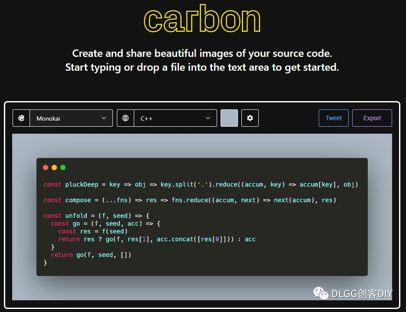The width and height of the screenshot is (406, 312).
Task: Click the C++ dropdown chevron arrow
Action: coord(208,118)
